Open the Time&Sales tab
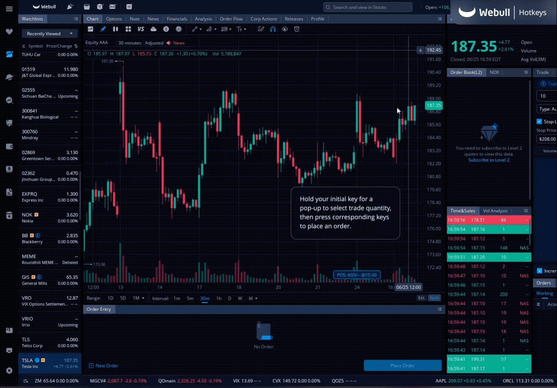Image resolution: width=557 pixels, height=388 pixels. 463,211
